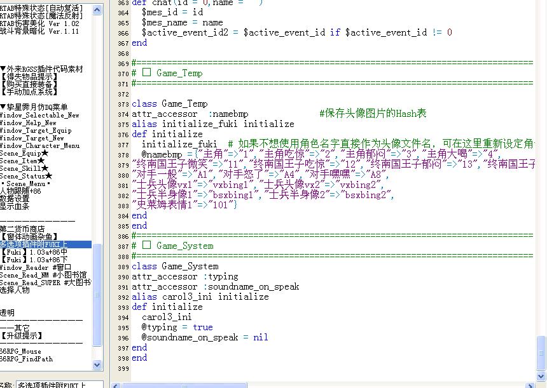
Task: Select the RTAB伤害美化 Ver 1.02 script
Action: click(39, 23)
